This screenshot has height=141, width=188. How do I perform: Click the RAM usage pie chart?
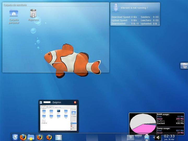143,124
